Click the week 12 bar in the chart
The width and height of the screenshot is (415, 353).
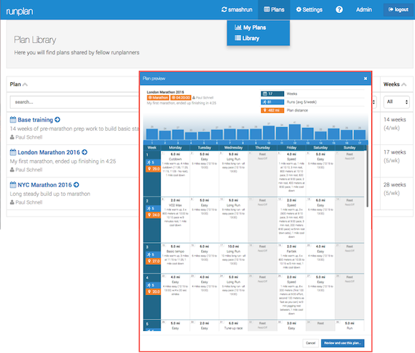[x=295, y=132]
